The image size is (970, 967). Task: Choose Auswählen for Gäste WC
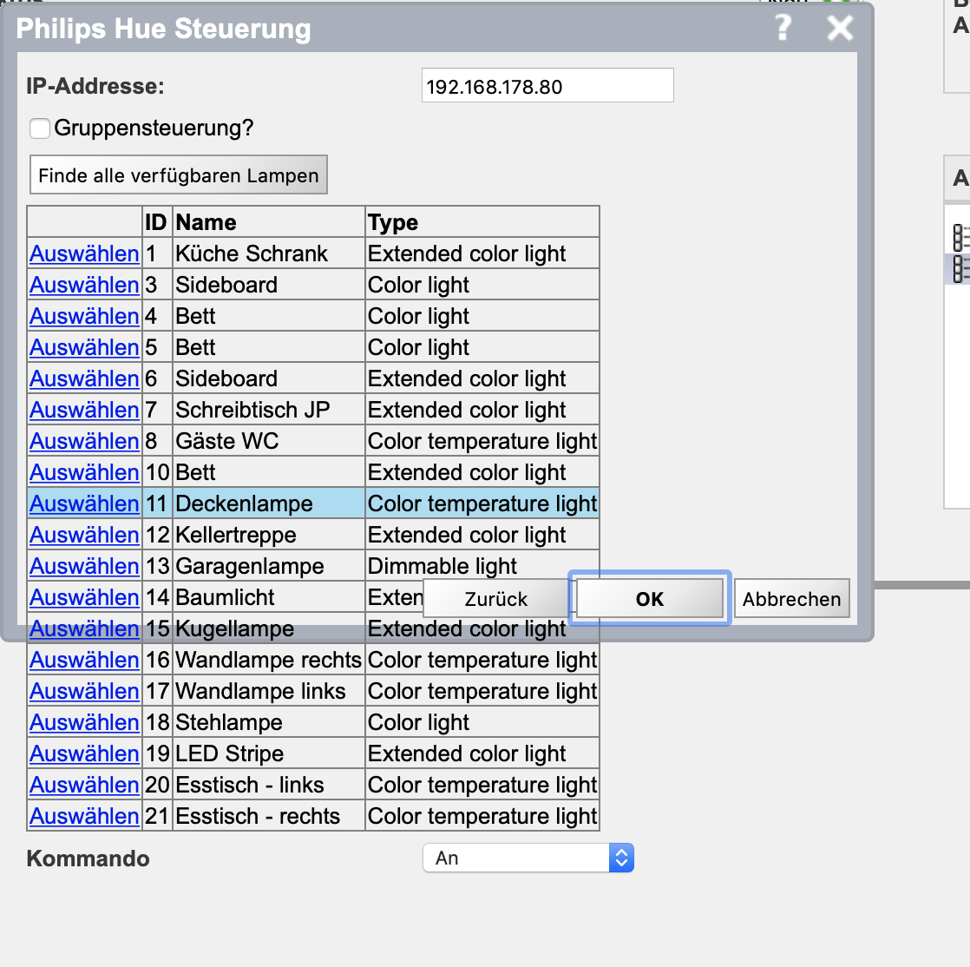click(84, 441)
